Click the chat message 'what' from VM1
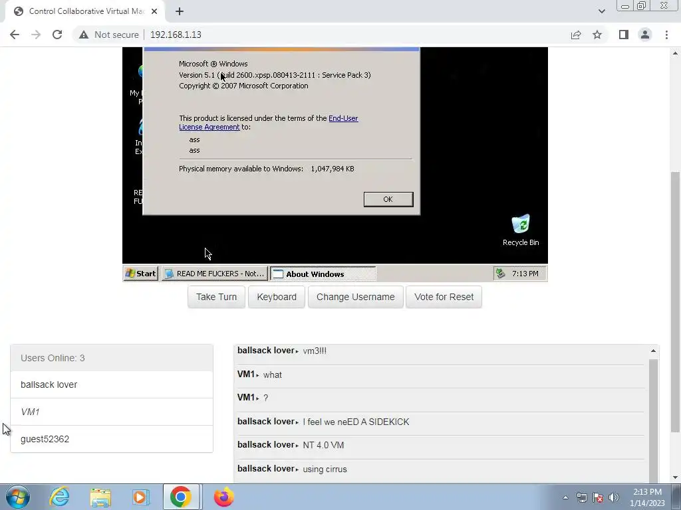Screen dimensions: 681x510 click(x=272, y=375)
